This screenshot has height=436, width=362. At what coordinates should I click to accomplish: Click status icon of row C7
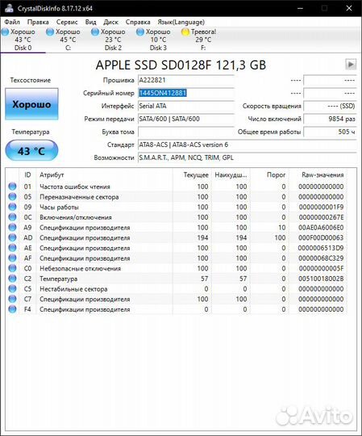[12, 299]
